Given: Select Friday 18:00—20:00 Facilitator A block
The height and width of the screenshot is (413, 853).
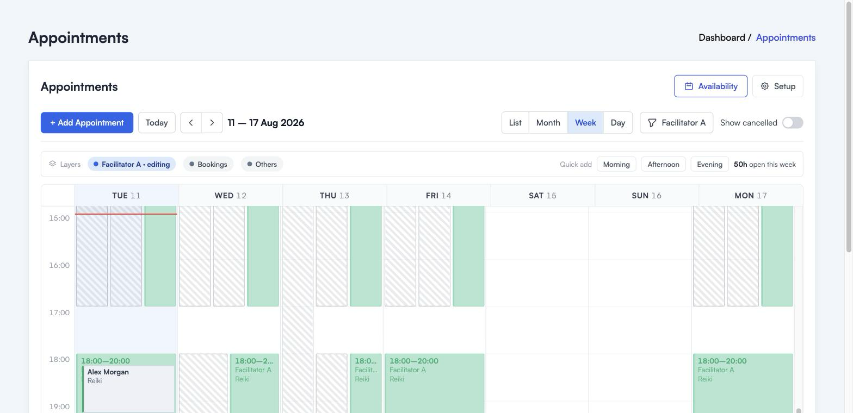Looking at the screenshot, I should point(434,383).
